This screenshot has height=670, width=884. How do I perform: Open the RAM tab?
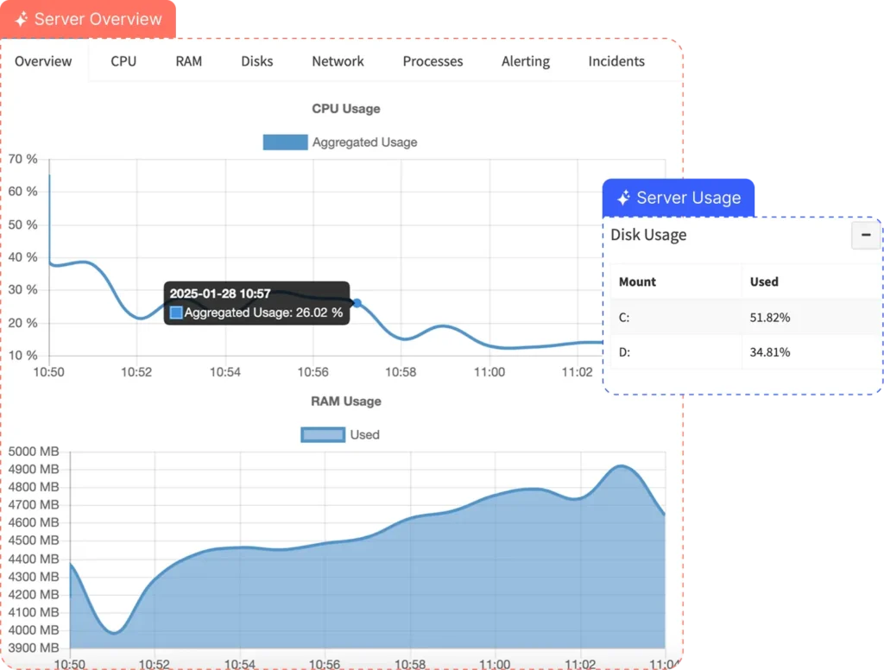click(x=189, y=61)
